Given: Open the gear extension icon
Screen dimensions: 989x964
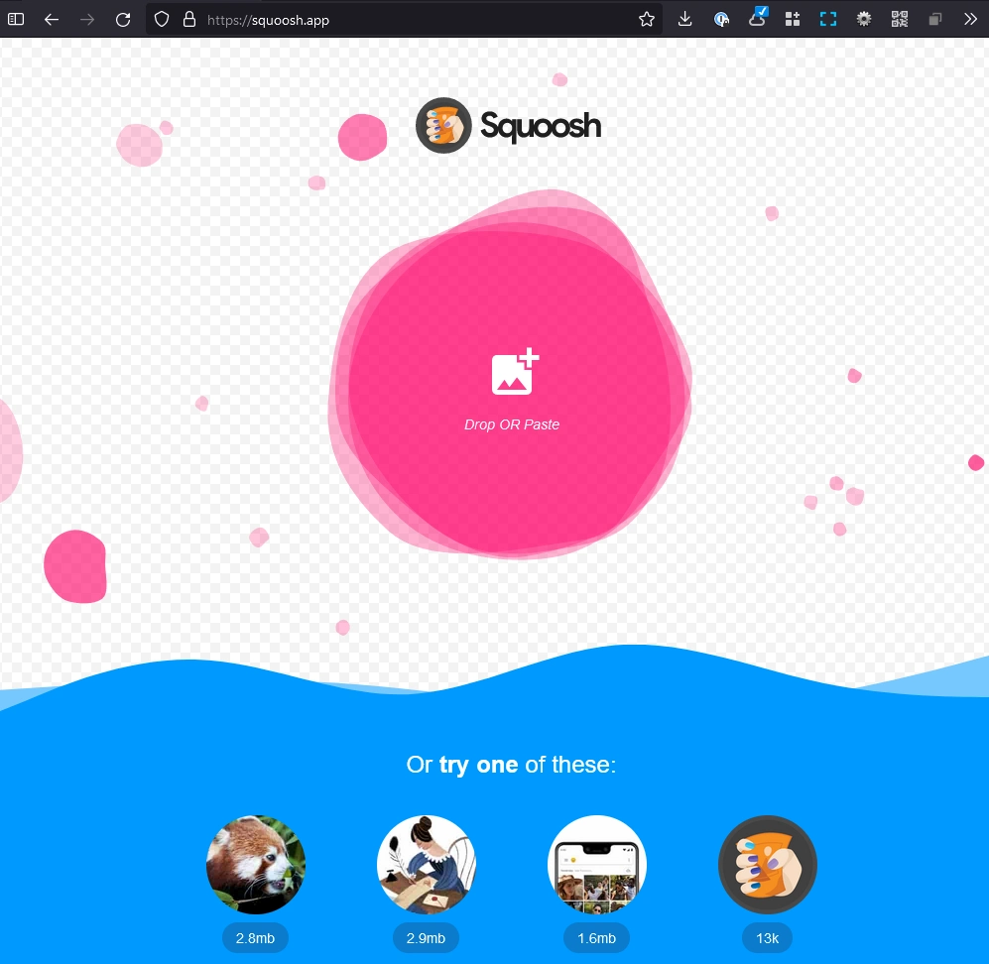Looking at the screenshot, I should point(864,19).
